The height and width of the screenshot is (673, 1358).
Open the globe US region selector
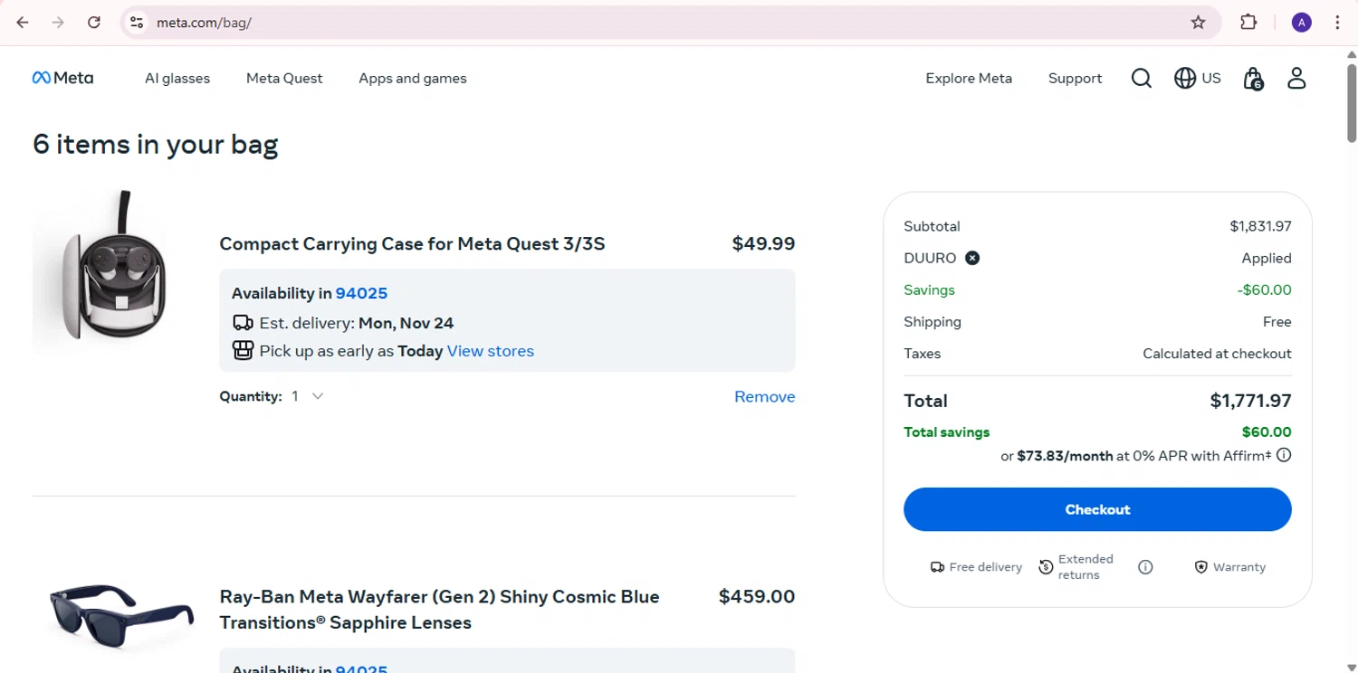1197,79
